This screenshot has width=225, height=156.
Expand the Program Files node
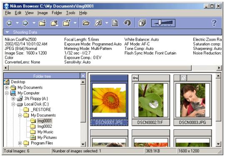tap(20, 143)
